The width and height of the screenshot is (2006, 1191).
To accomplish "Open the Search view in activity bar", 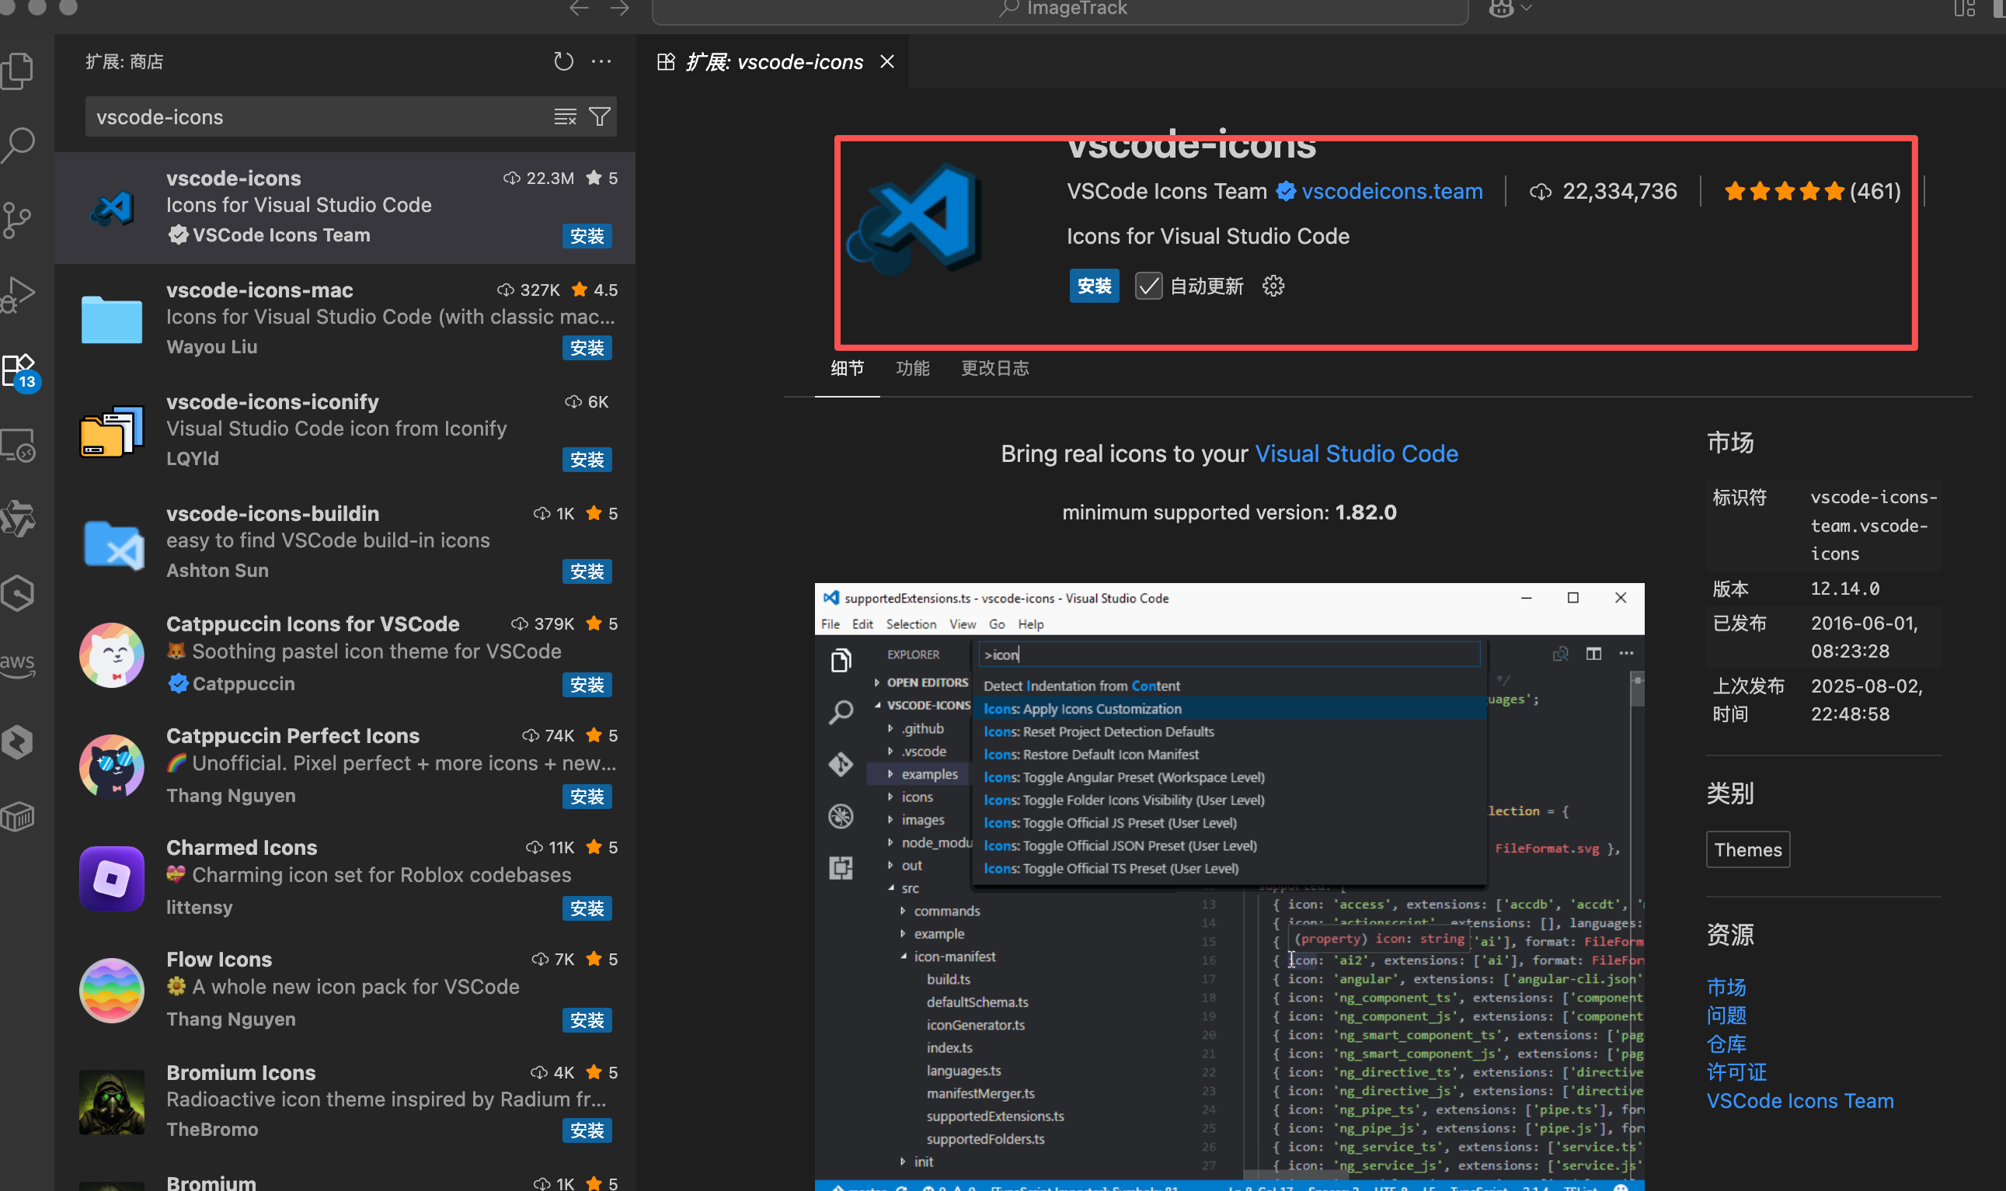I will click(19, 145).
